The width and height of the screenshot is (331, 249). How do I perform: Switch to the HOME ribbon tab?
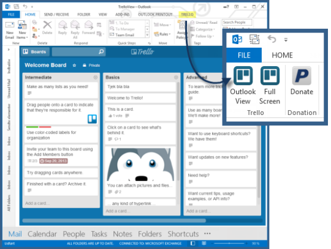(x=30, y=14)
